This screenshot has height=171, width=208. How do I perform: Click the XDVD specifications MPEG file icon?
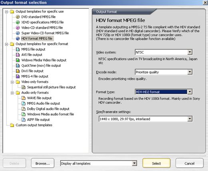(18, 22)
